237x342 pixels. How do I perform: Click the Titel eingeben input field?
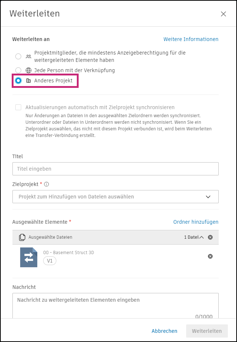116,169
